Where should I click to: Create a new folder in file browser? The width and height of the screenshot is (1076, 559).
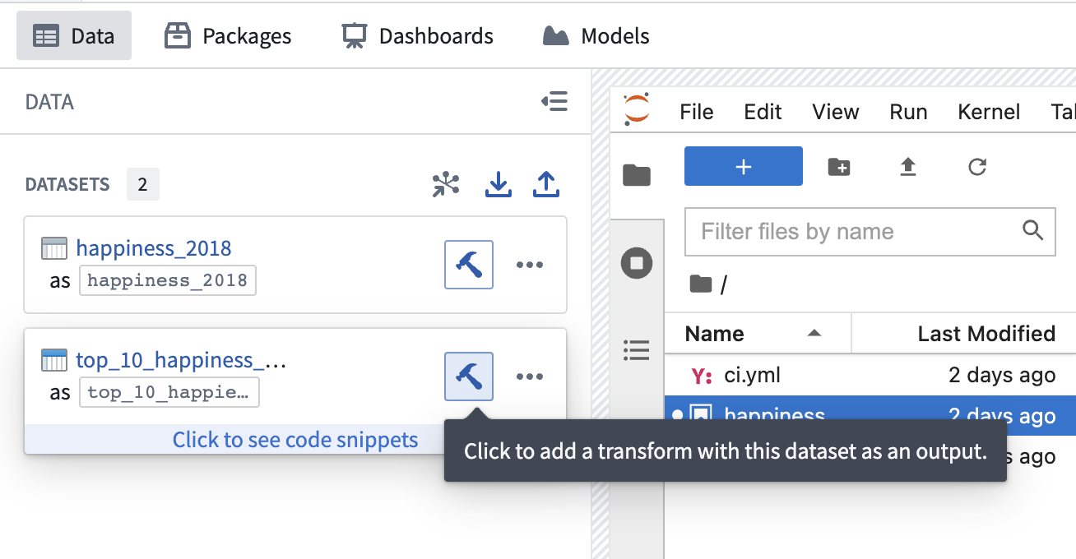839,167
